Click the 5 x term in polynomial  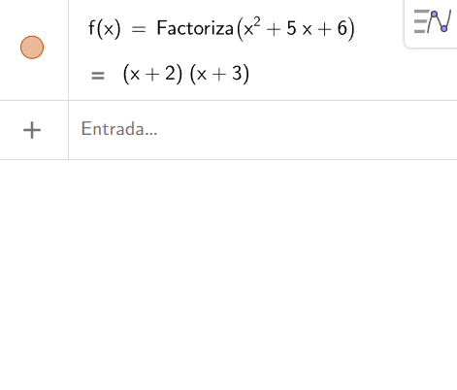(x=299, y=28)
